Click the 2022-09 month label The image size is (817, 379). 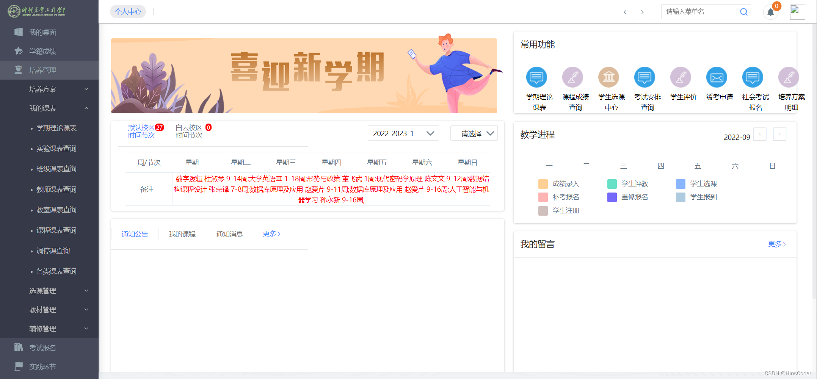(x=737, y=137)
